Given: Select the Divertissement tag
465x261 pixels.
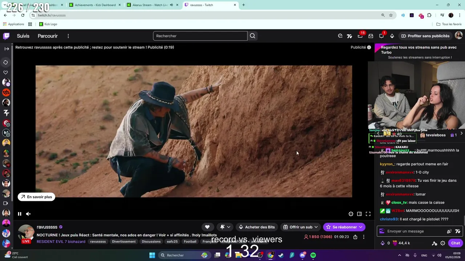Looking at the screenshot, I should [124, 241].
